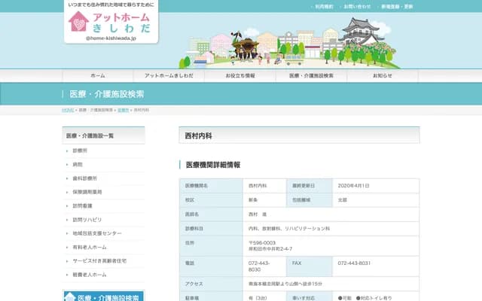Click the HOME breadcrumb link
Screen dimensions: 482x301
(67, 111)
